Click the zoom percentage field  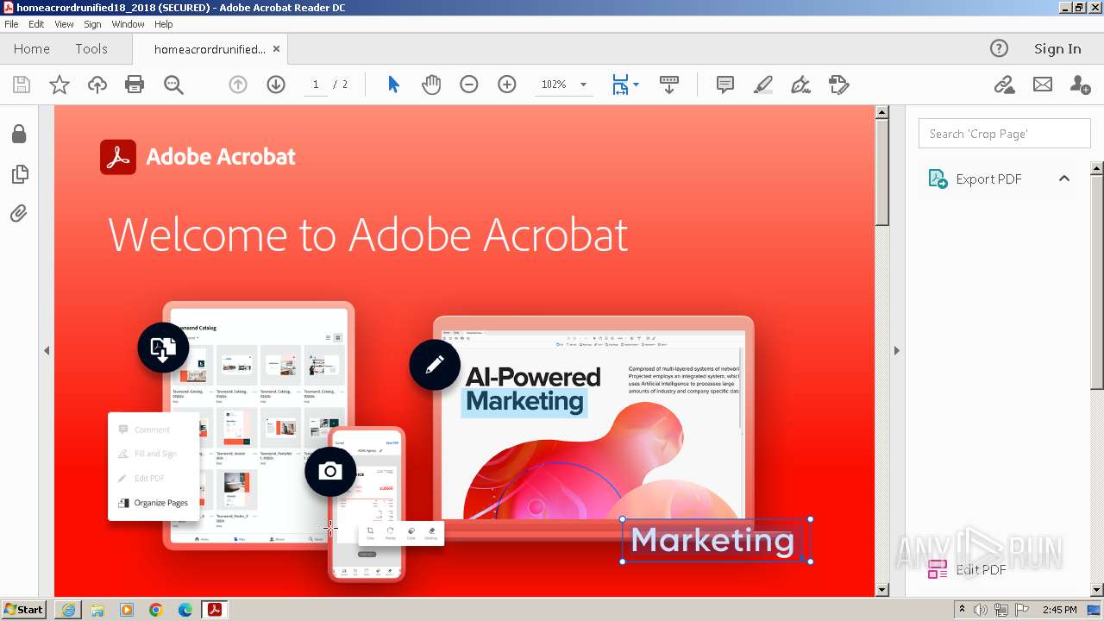[554, 85]
